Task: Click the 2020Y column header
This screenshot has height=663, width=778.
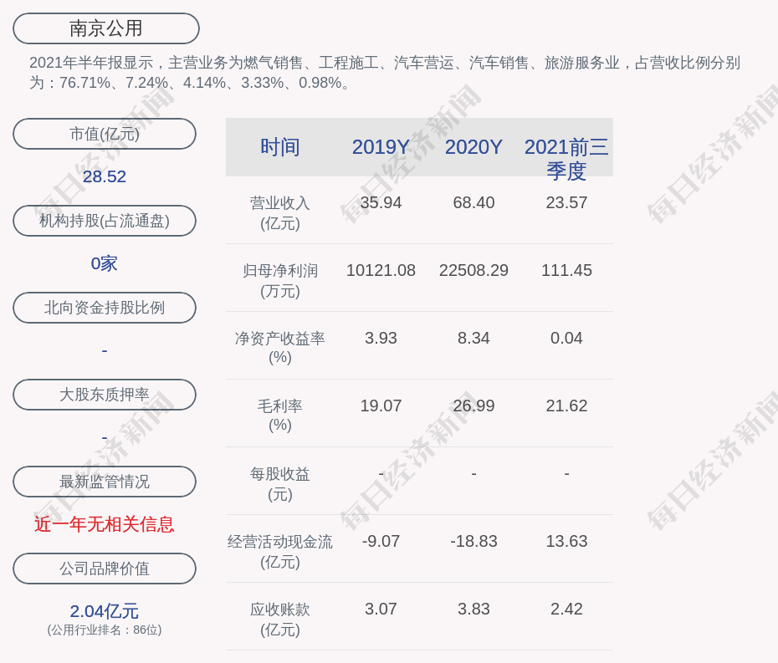Action: tap(473, 147)
